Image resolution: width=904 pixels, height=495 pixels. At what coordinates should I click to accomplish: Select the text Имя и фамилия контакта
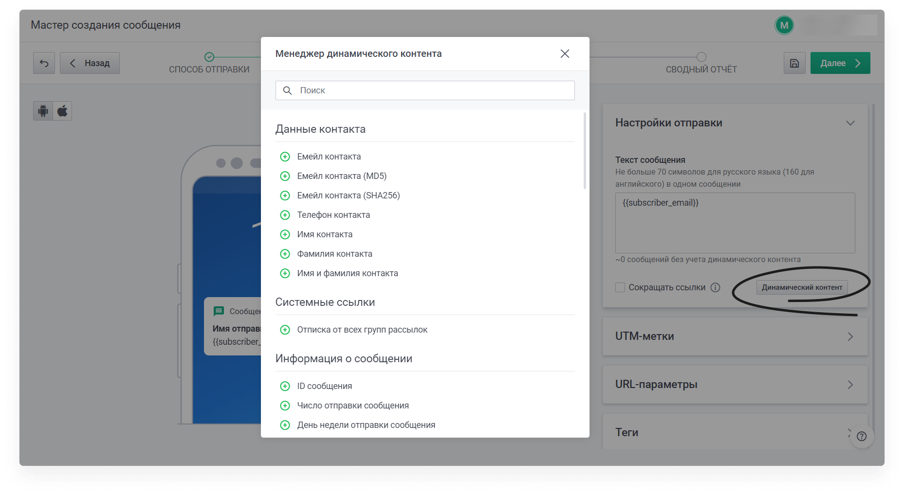[x=348, y=273]
